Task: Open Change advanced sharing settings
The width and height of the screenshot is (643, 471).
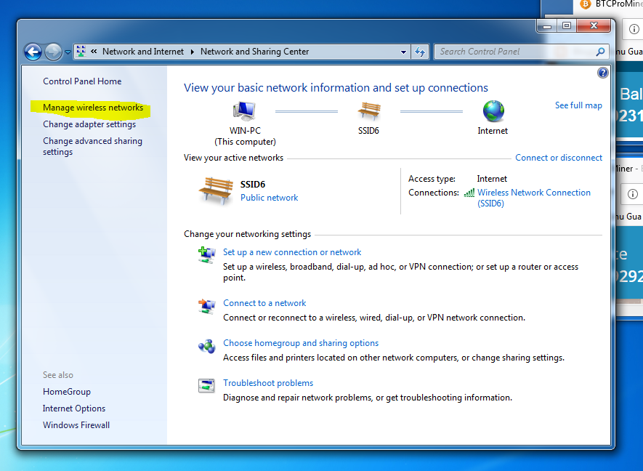Action: (93, 147)
